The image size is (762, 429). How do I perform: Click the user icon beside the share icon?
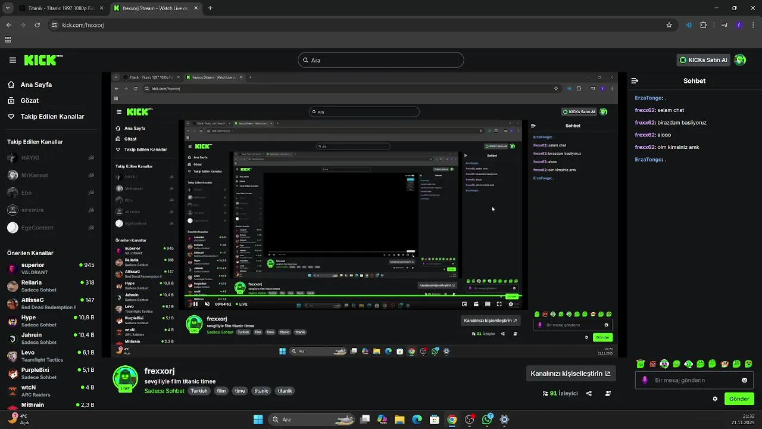tap(608, 393)
